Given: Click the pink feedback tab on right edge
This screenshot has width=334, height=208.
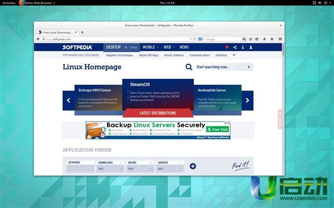Looking at the screenshot, I should coord(280,119).
